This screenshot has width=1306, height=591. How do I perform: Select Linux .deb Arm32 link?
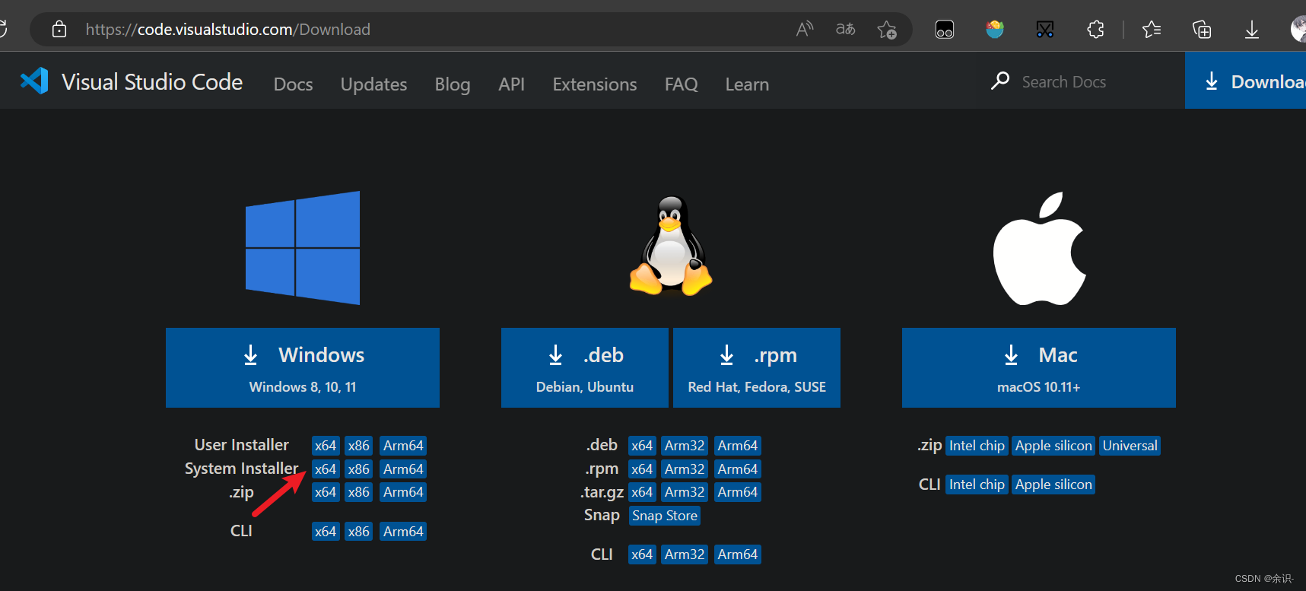(x=685, y=446)
